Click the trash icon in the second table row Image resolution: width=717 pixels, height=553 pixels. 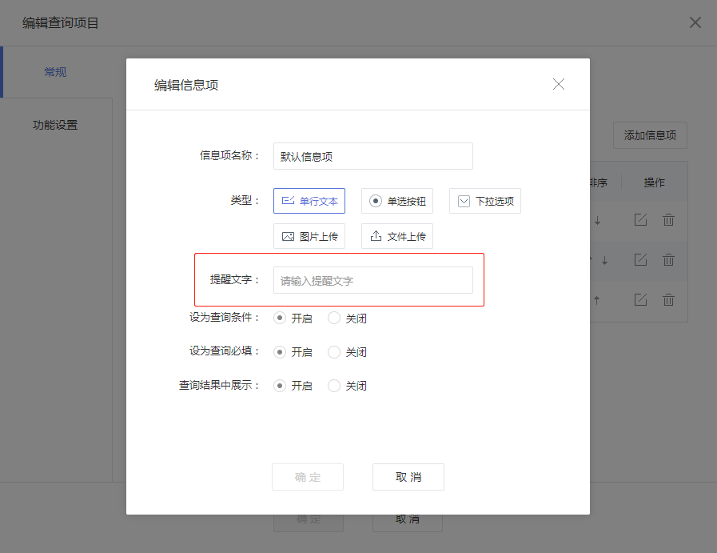pyautogui.click(x=668, y=260)
